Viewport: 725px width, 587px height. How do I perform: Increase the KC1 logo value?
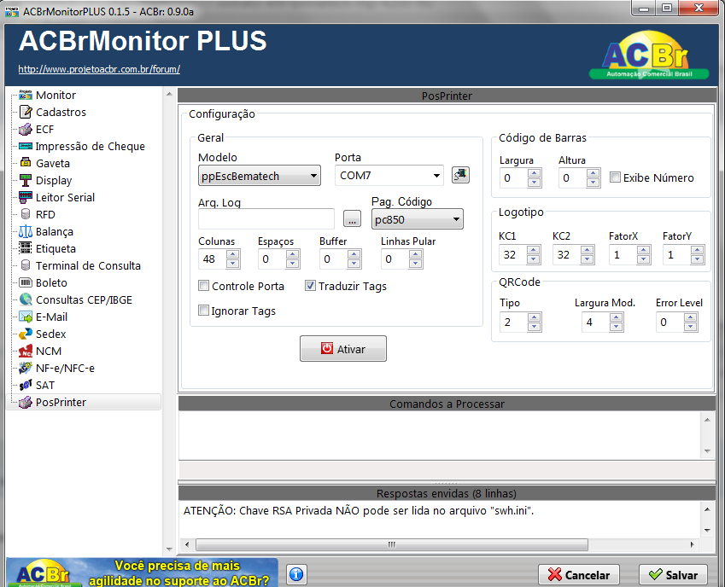pyautogui.click(x=534, y=250)
